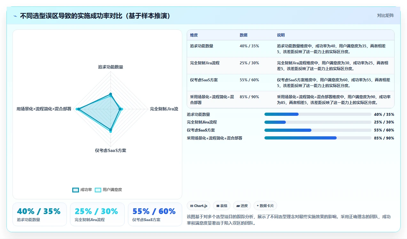Select the 数据卡片 chip
This screenshot has height=239, width=407.
pos(265,206)
